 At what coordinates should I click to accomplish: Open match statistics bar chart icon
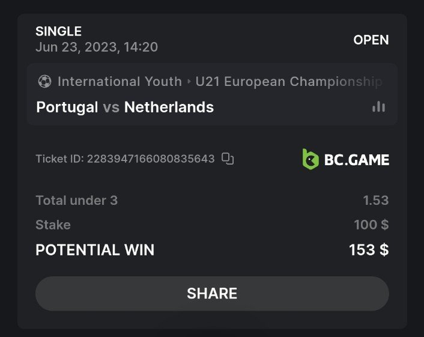coord(378,107)
